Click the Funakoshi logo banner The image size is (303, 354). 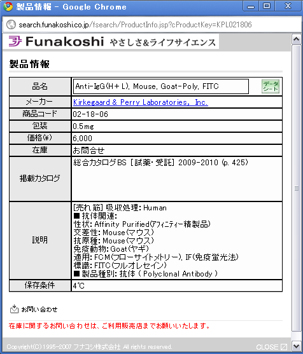pyautogui.click(x=111, y=42)
